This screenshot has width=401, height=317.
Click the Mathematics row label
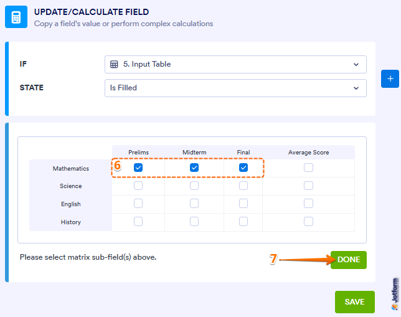click(71, 169)
